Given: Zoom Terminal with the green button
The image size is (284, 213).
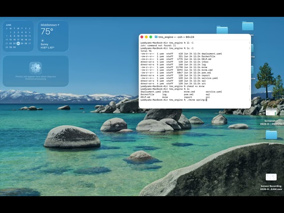Looking at the screenshot, I should pyautogui.click(x=151, y=37).
